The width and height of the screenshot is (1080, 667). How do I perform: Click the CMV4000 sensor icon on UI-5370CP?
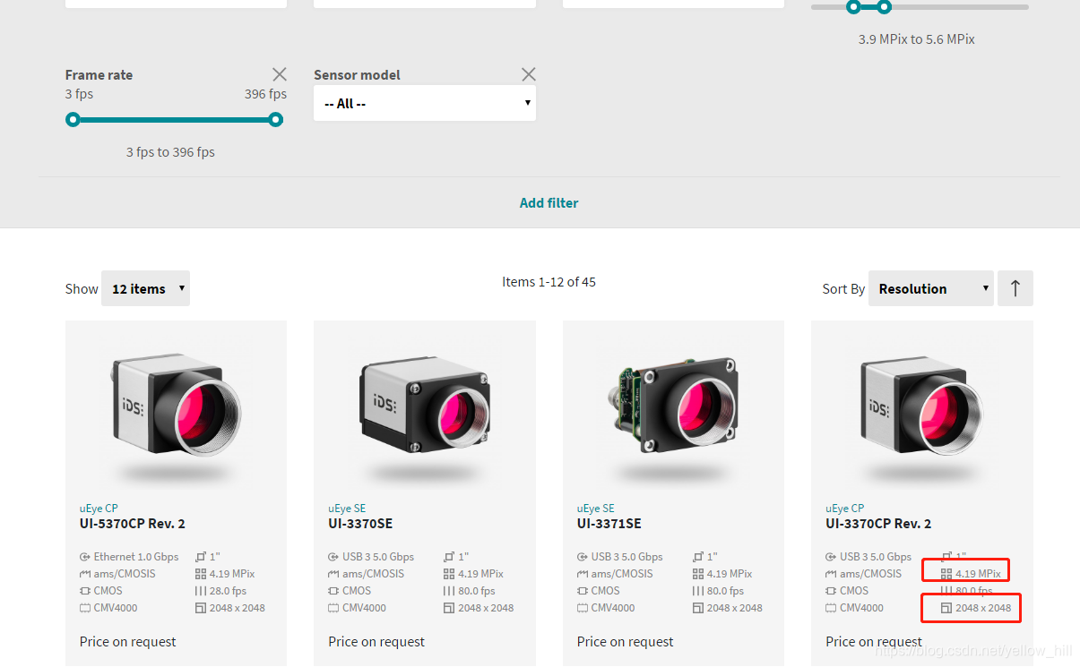[85, 608]
